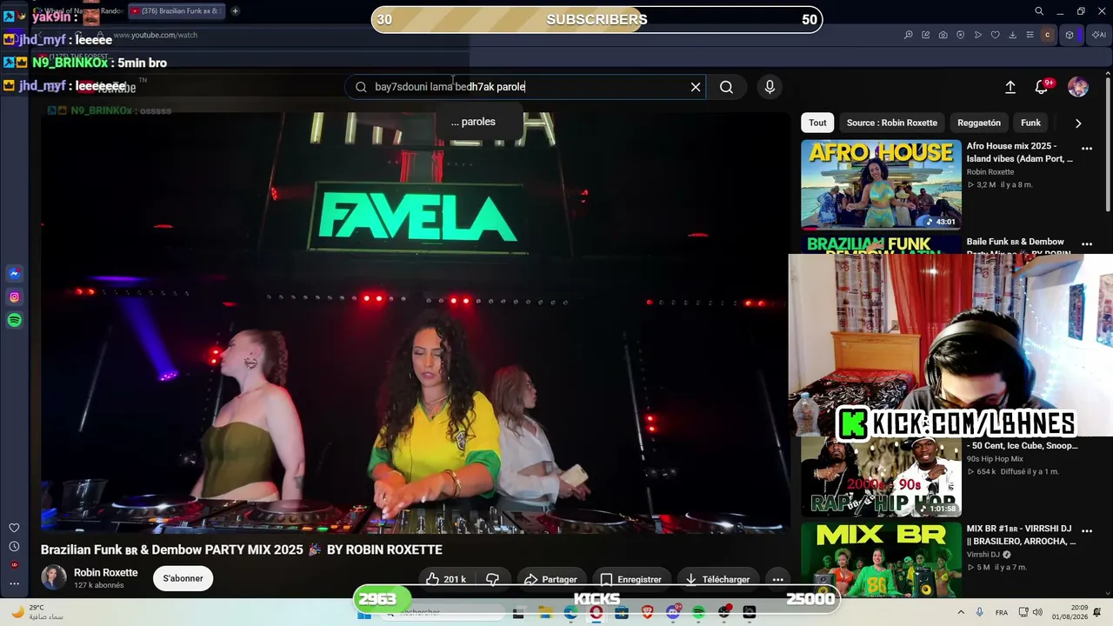Image resolution: width=1113 pixels, height=626 pixels.
Task: Click the edit page icon in address bar
Action: [926, 35]
